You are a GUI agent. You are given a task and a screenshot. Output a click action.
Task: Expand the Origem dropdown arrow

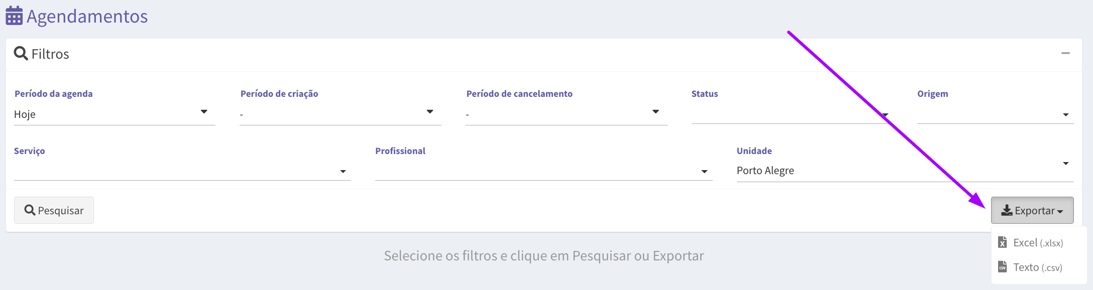1065,115
